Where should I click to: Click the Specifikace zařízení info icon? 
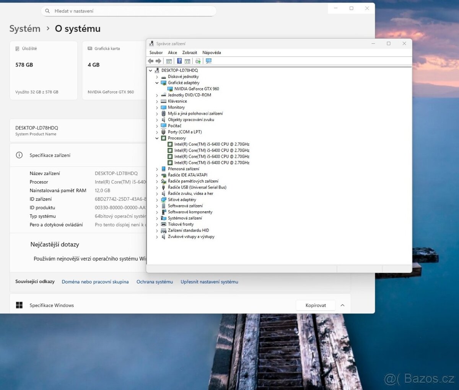[x=19, y=155]
